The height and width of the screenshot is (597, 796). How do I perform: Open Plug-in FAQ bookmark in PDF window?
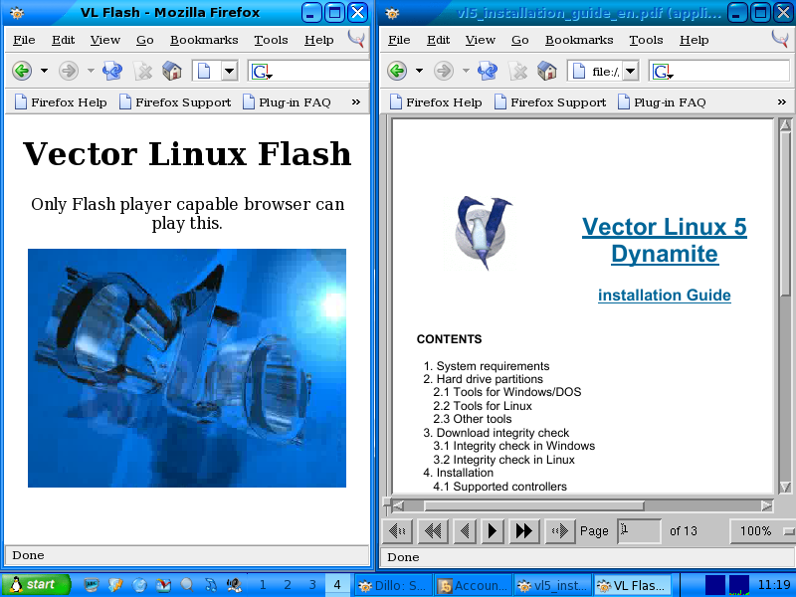point(662,101)
